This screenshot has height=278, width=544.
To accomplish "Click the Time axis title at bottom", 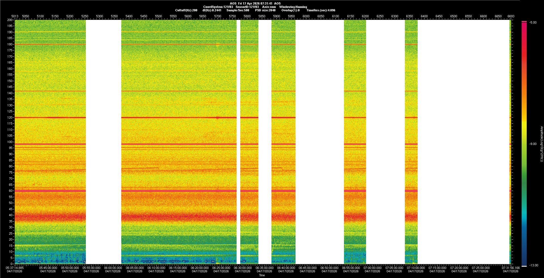I will [262, 275].
